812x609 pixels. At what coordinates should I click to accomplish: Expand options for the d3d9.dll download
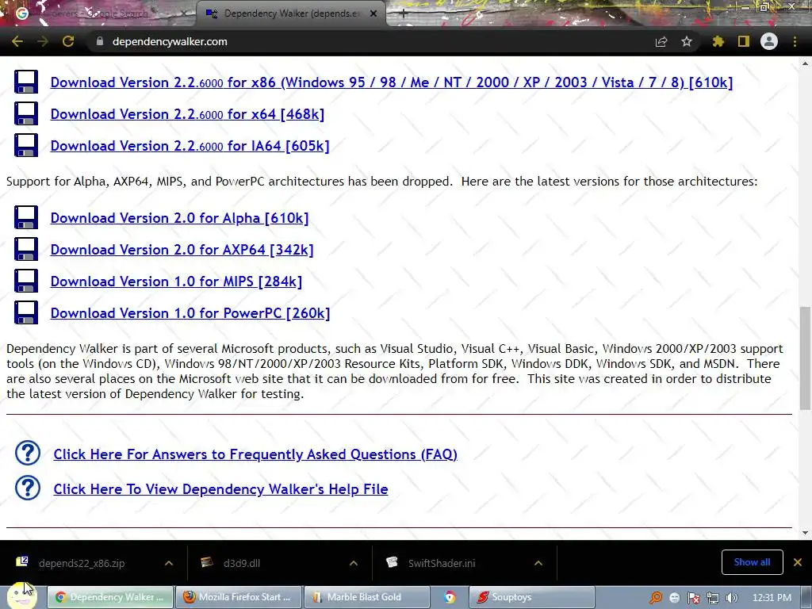click(354, 563)
